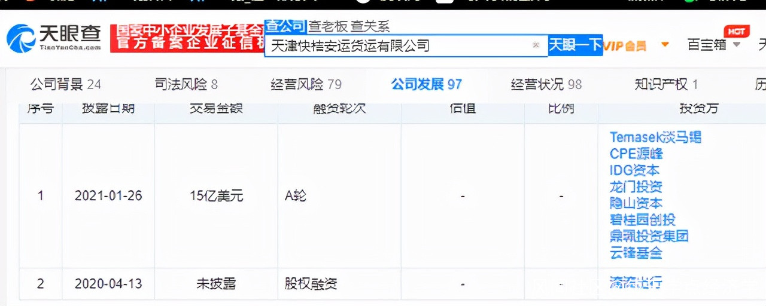
Task: Switch to the 知识产权 1 tab
Action: click(x=666, y=85)
